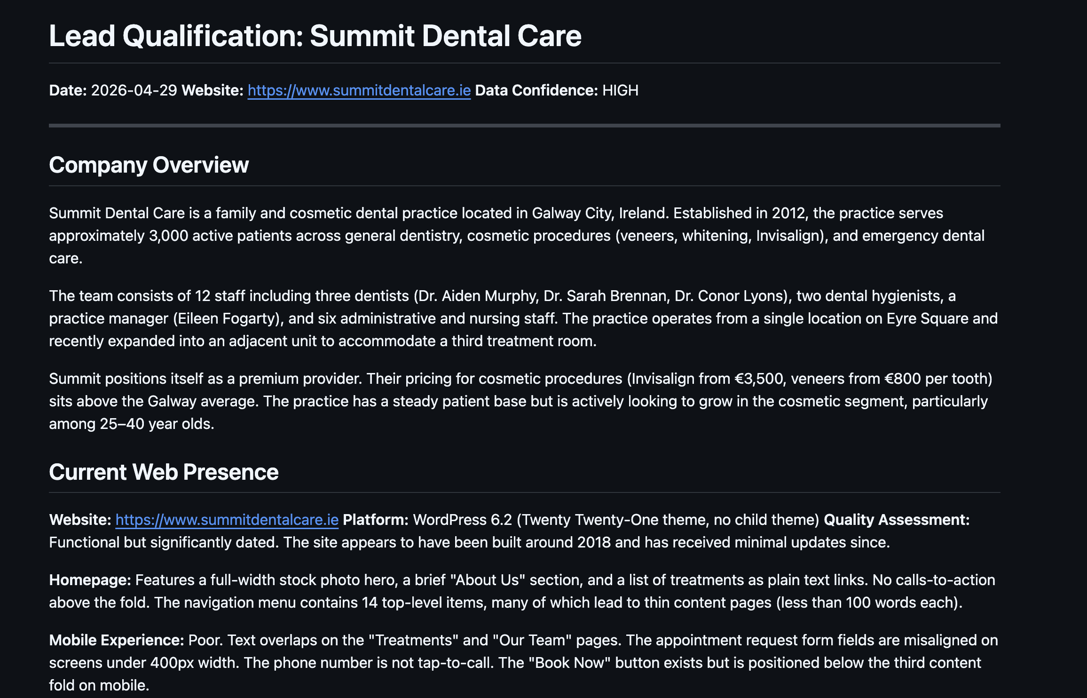Click the words Eyre Square
The width and height of the screenshot is (1087, 698).
(x=927, y=318)
